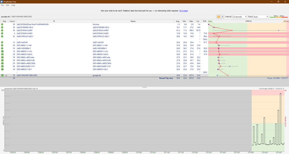Select the hop 8 green circle icon

[x=2, y=45]
